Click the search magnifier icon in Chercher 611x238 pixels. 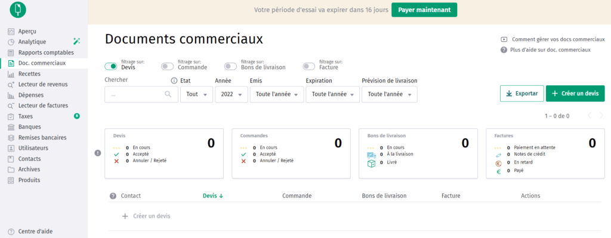(x=168, y=94)
